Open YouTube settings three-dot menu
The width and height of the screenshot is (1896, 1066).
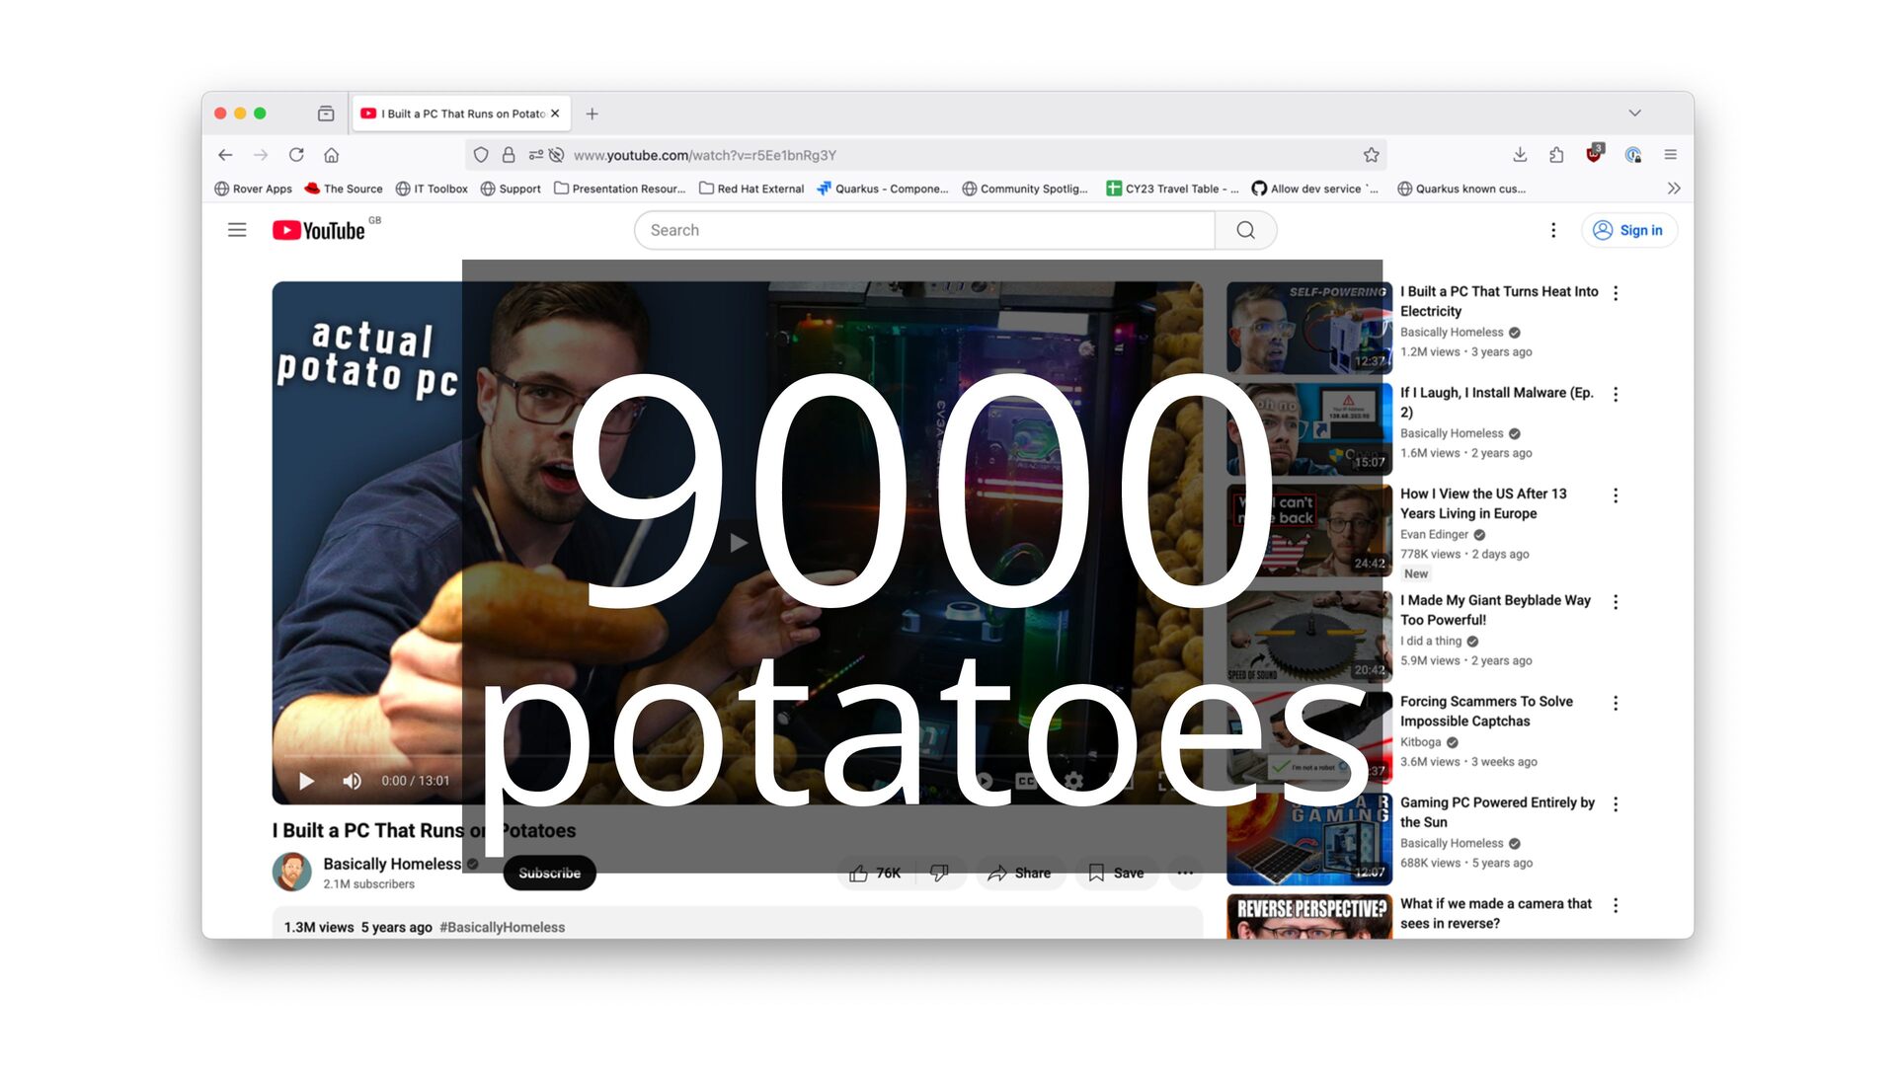pyautogui.click(x=1552, y=230)
